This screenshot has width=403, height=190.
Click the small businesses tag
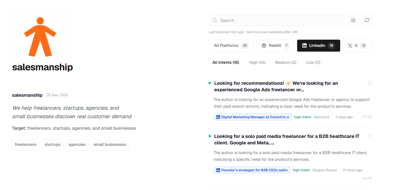(x=110, y=145)
